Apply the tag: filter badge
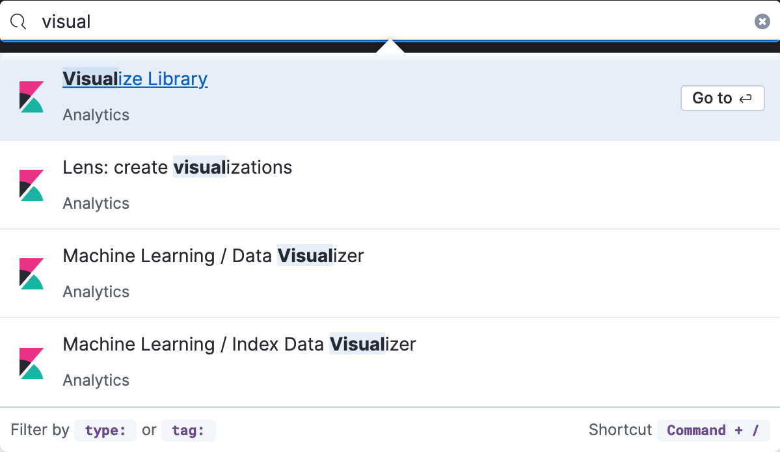 (188, 430)
